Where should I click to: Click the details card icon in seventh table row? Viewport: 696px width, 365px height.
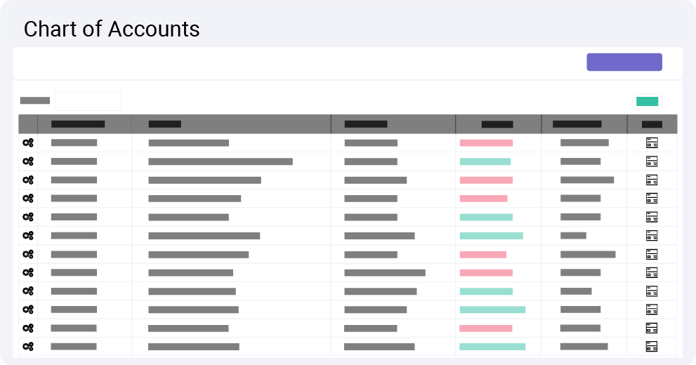(x=652, y=254)
